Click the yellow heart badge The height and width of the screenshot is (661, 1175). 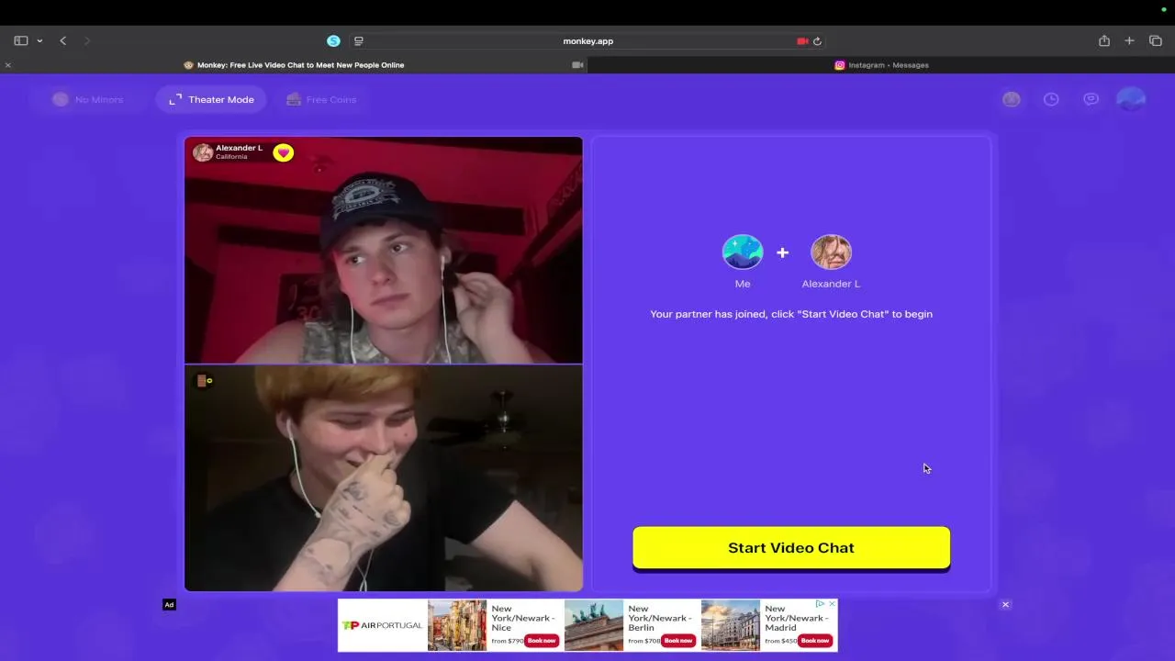click(283, 152)
